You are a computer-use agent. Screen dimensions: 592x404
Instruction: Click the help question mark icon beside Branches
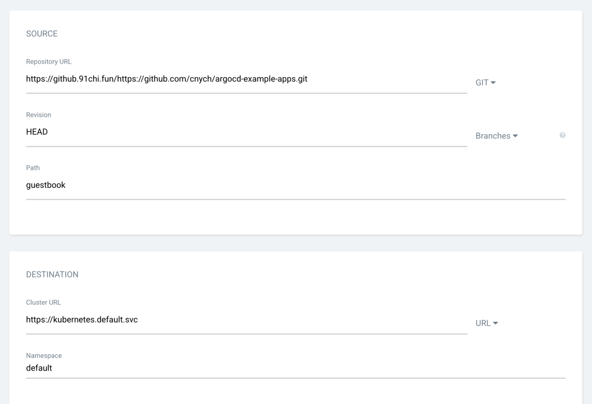coord(562,135)
